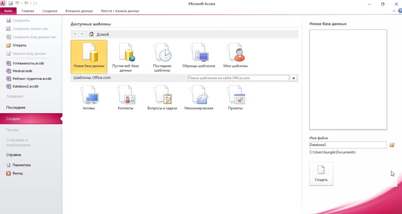Open the redo history dropdown arrow
Image resolution: width=402 pixels, height=214 pixels.
(x=30, y=3)
